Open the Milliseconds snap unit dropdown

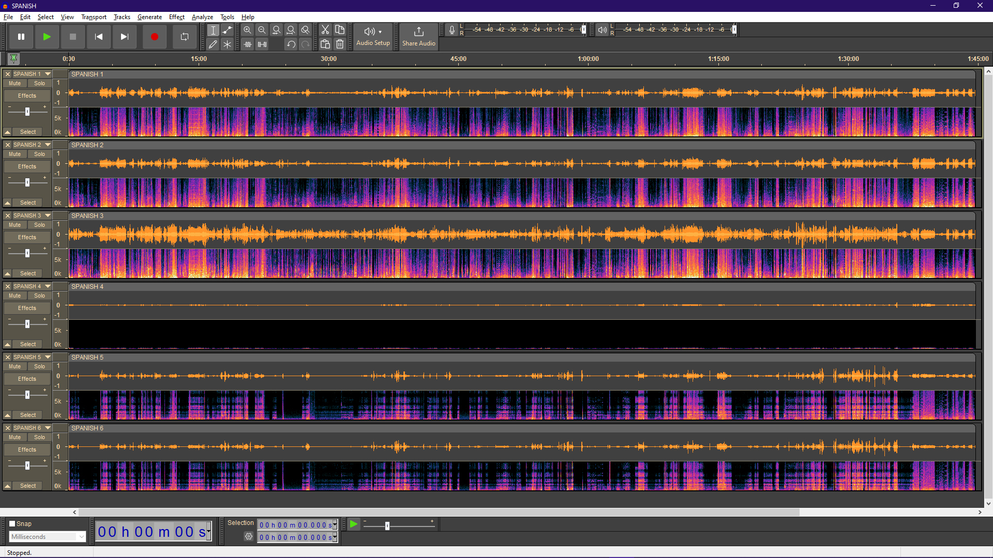47,537
